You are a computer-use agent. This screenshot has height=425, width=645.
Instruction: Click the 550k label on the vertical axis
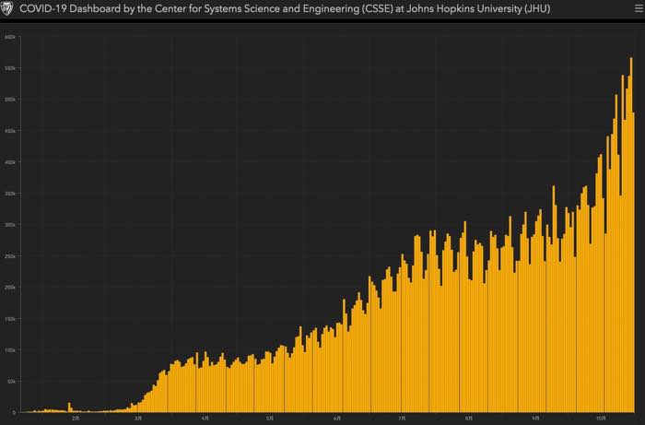(x=10, y=68)
